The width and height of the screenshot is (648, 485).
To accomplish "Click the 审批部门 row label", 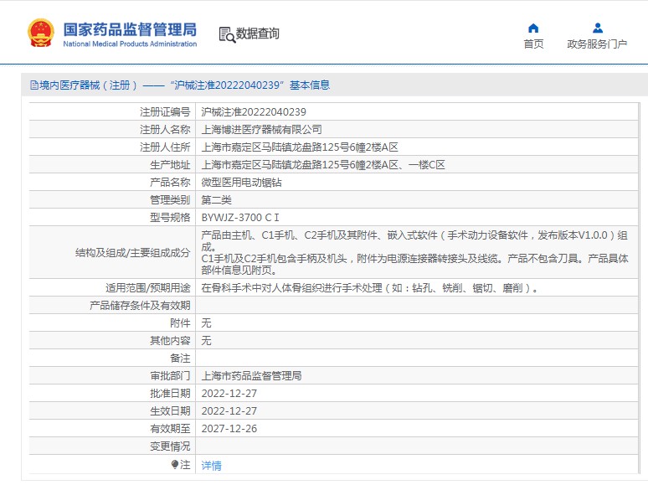I will point(170,376).
